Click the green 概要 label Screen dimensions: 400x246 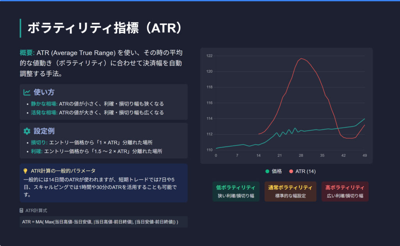click(x=27, y=53)
